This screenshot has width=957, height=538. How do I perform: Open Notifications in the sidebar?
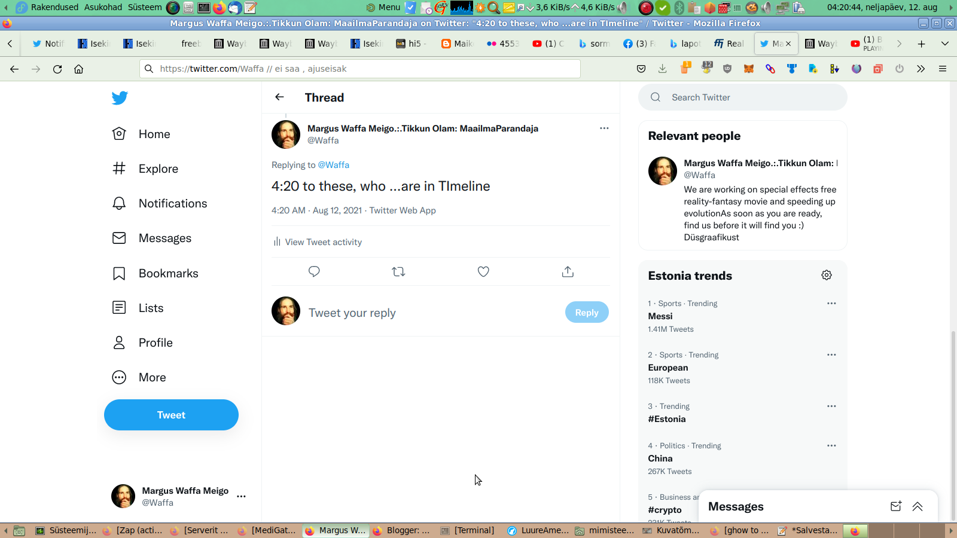160,203
